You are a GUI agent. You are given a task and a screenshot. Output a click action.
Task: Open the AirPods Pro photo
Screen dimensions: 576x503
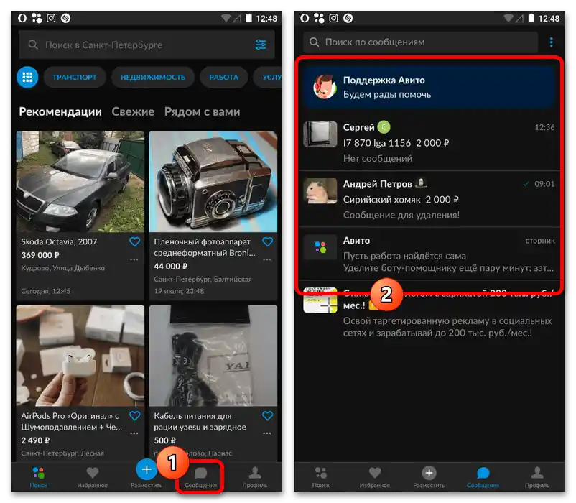point(80,356)
